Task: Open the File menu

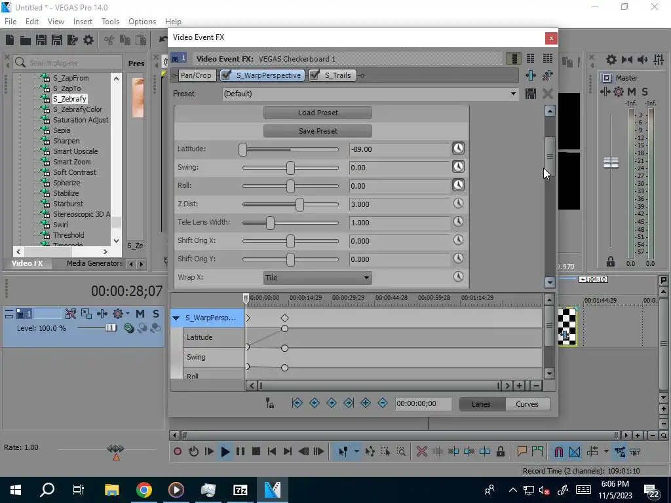Action: coord(10,22)
